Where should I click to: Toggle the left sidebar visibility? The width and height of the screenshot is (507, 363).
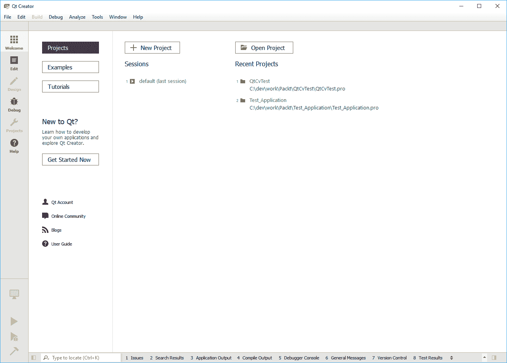[x=34, y=358]
